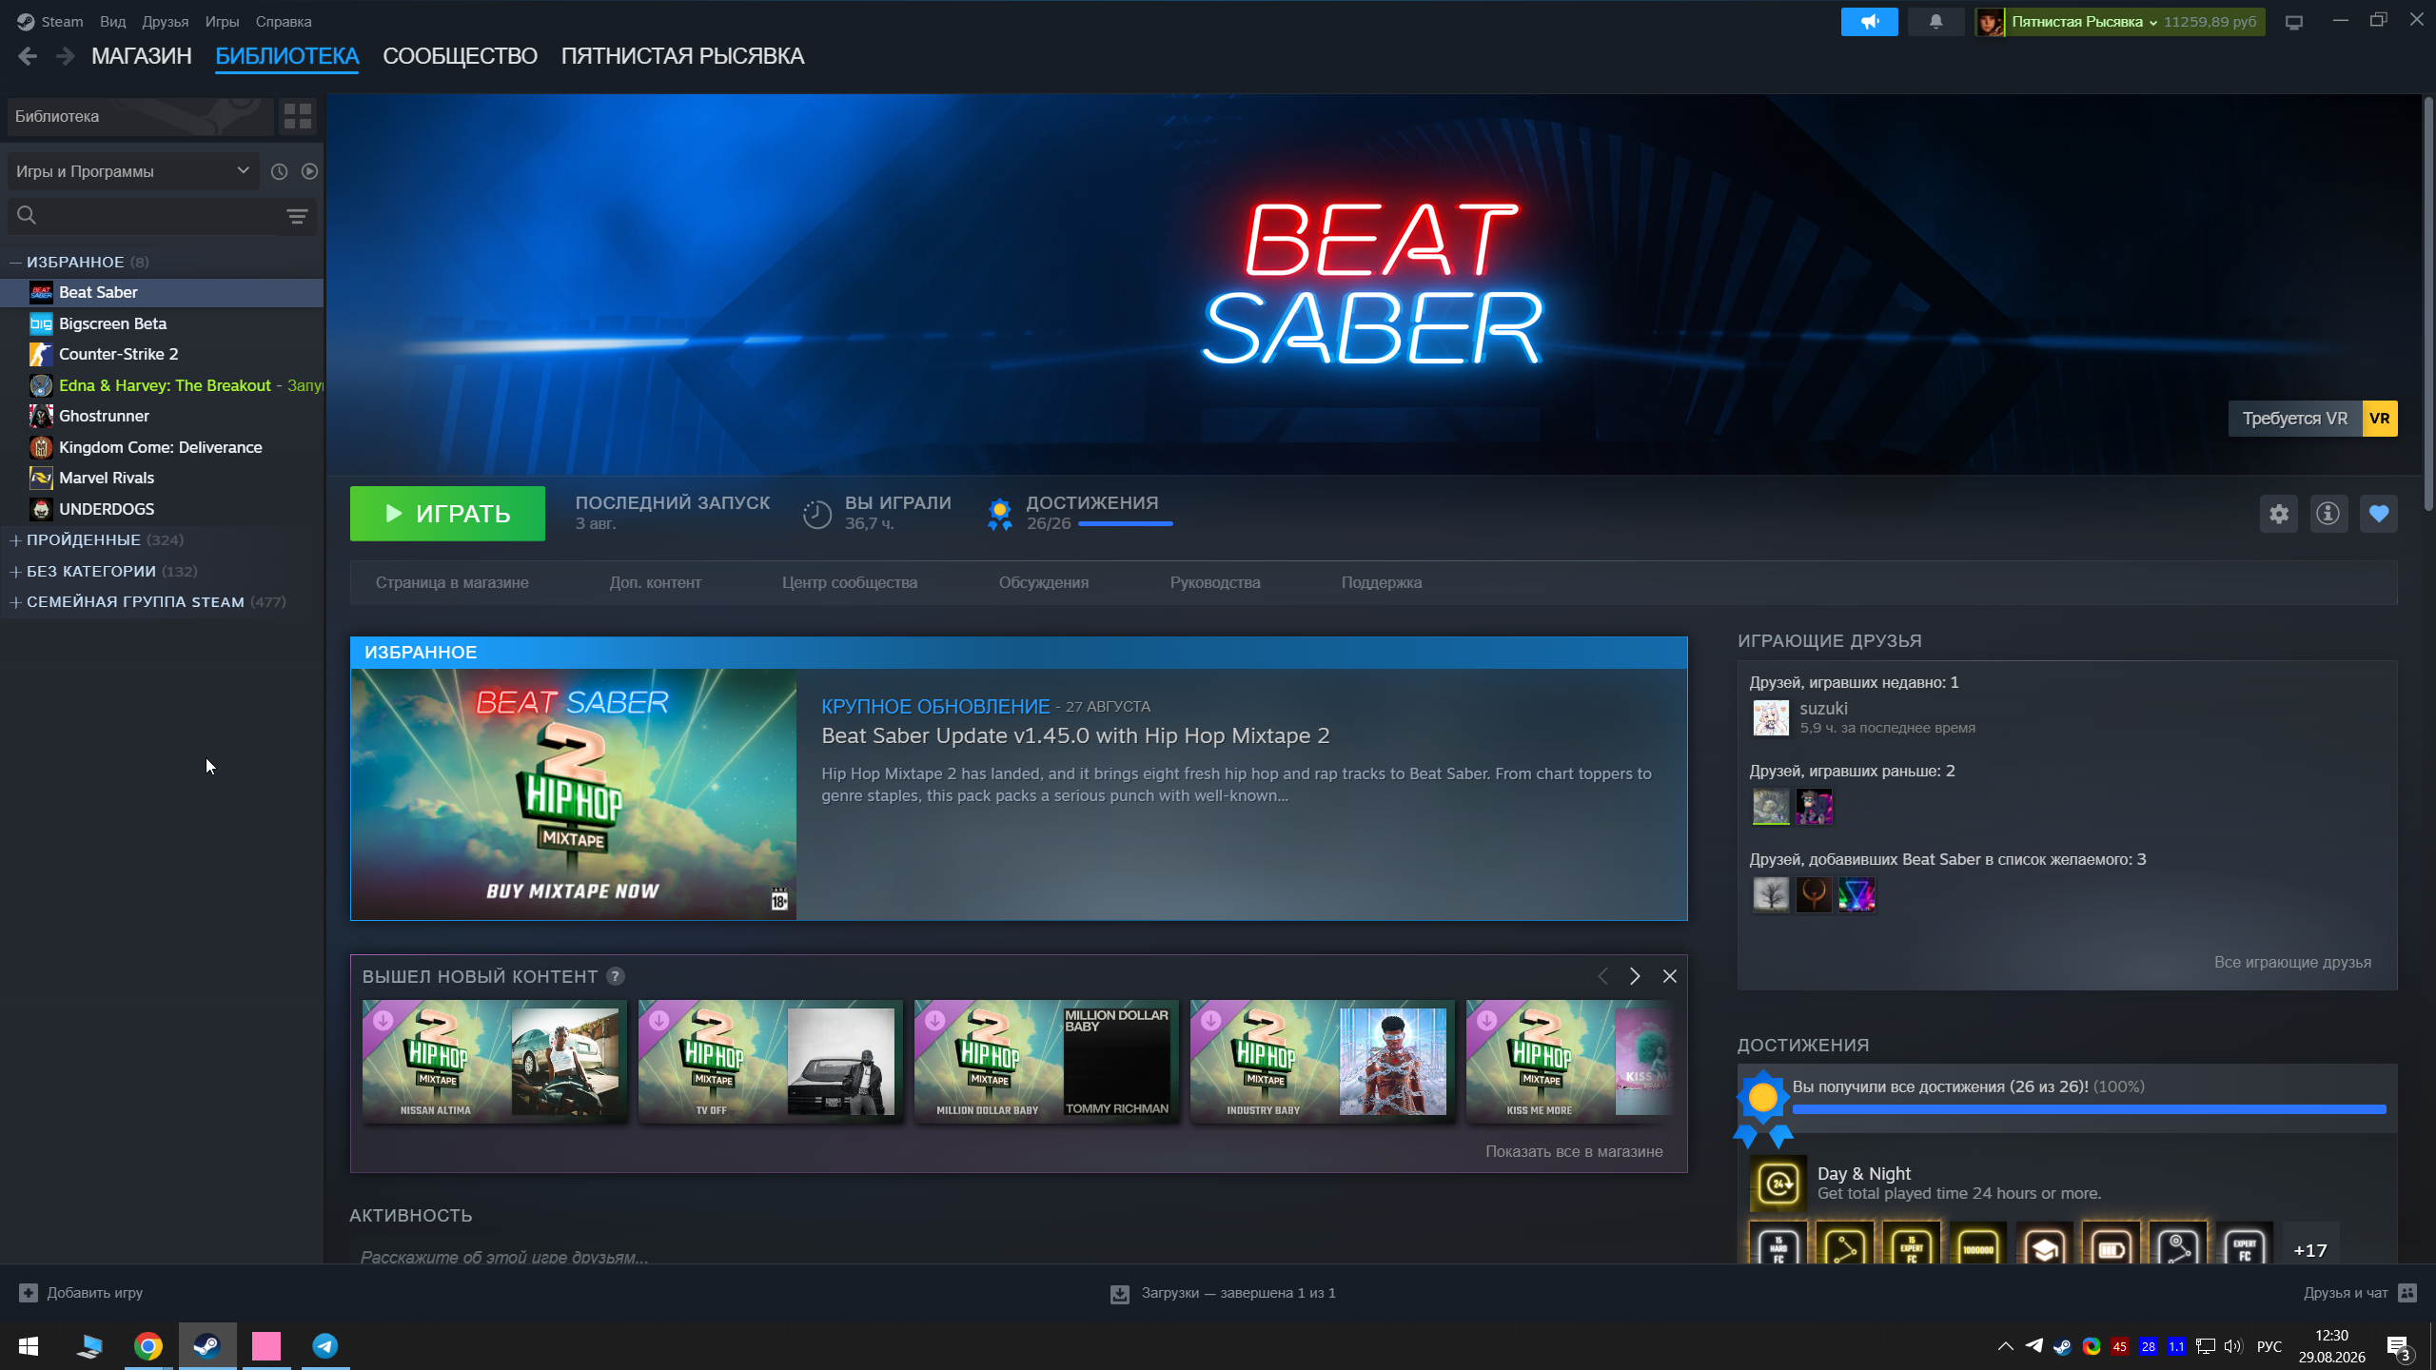Go to the СООБЩЕСТВО tab
The height and width of the screenshot is (1370, 2436).
[x=460, y=56]
